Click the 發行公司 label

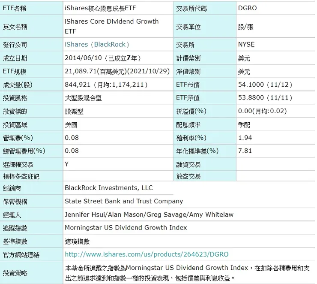point(15,45)
